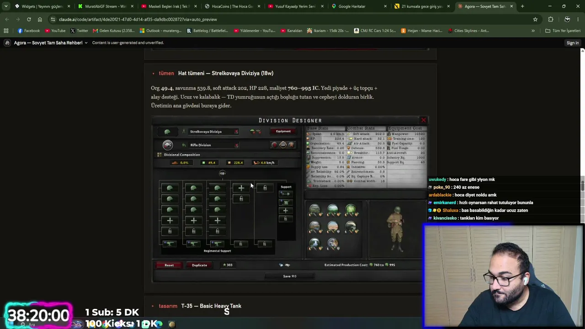Select the first support company slot under Support
The height and width of the screenshot is (329, 585).
click(x=286, y=194)
